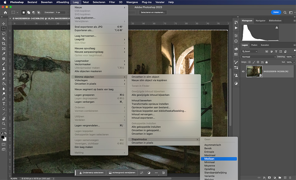
Task: Add a layer style with fx icon
Action: (x=264, y=178)
